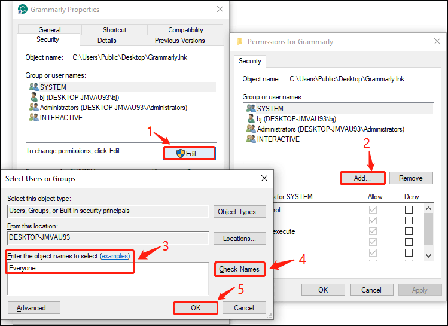Check the fifth Deny checkbox in permissions list
448x326 pixels.
[409, 252]
